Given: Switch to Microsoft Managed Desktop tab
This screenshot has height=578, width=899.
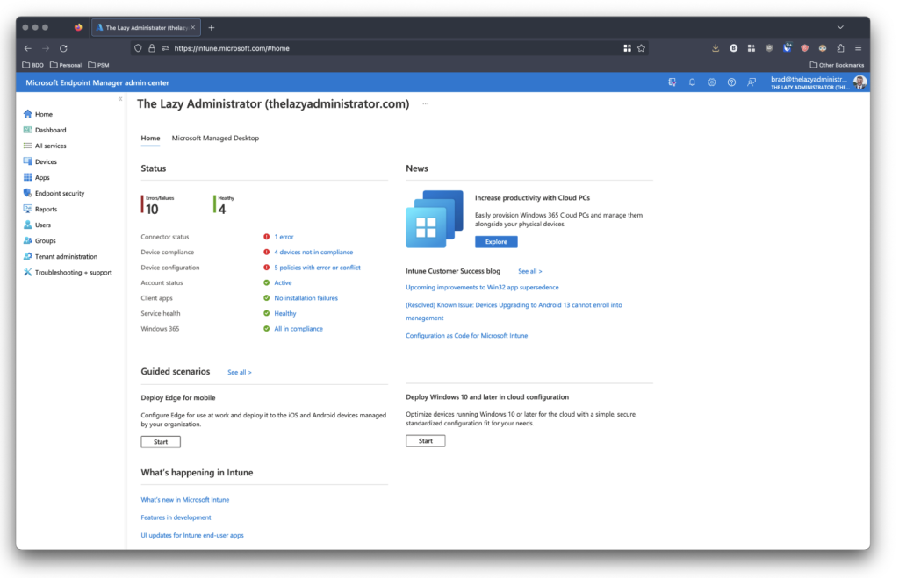Looking at the screenshot, I should [215, 138].
